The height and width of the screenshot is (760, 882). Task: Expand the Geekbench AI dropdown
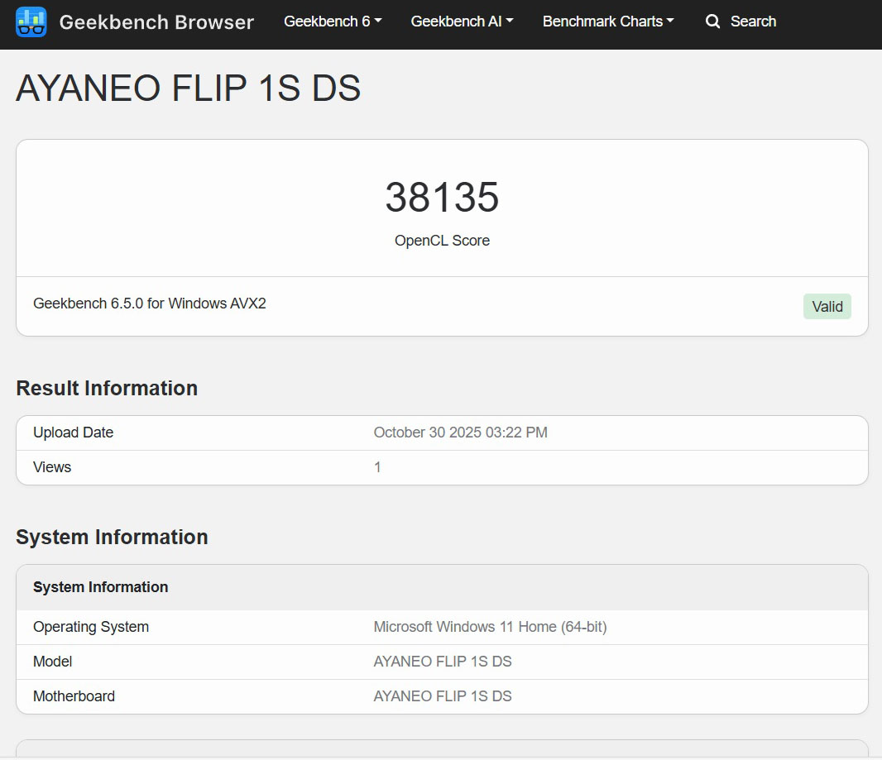tap(462, 22)
